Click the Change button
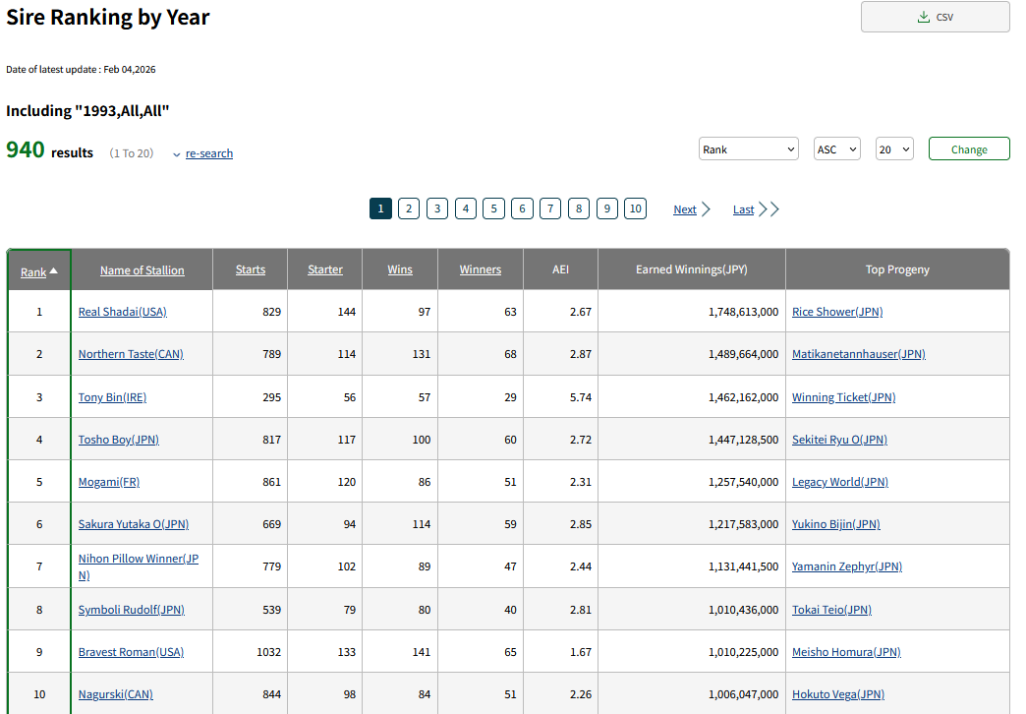The width and height of the screenshot is (1026, 714). 969,149
